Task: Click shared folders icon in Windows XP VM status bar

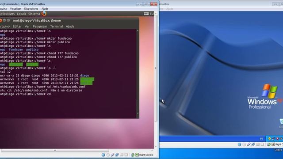Action: 258,144
